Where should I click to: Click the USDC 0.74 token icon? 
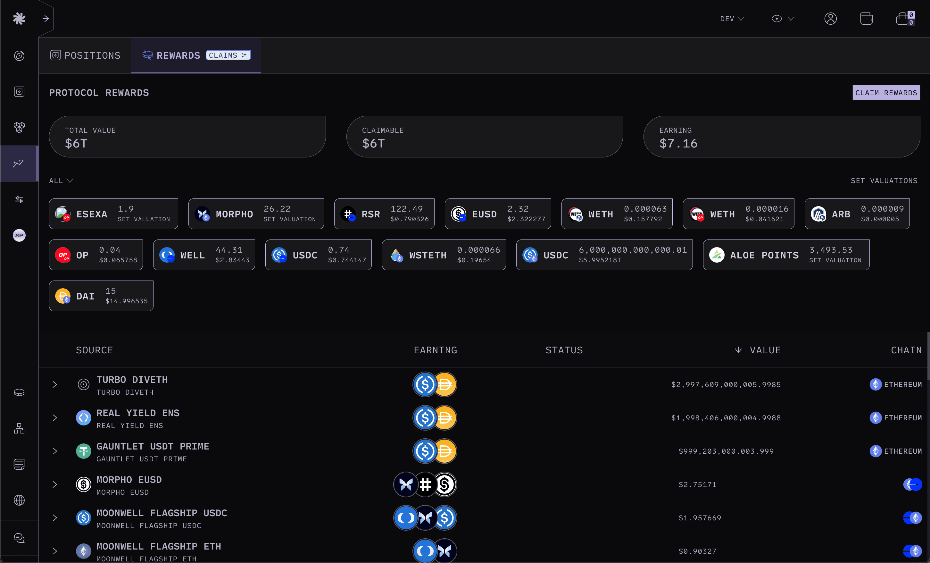pos(279,255)
